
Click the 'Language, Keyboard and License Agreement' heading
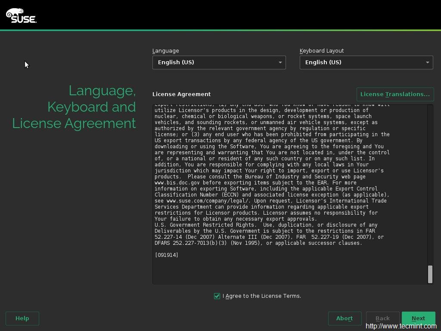pyautogui.click(x=74, y=107)
